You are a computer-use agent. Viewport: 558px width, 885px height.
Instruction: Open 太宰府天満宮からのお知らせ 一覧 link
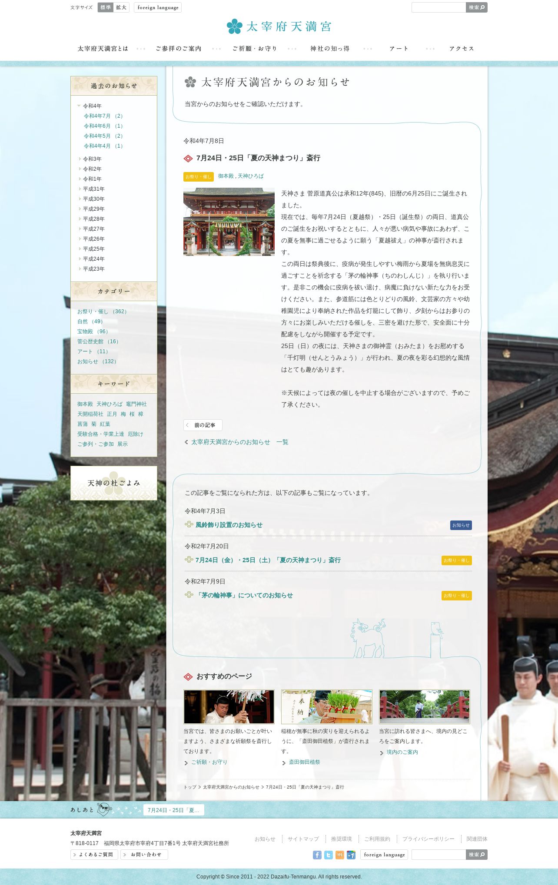[239, 442]
